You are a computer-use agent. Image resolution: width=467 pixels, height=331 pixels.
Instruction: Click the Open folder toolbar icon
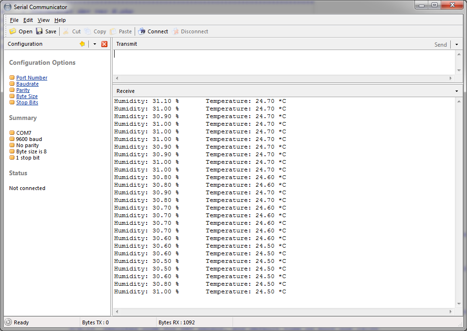(13, 31)
